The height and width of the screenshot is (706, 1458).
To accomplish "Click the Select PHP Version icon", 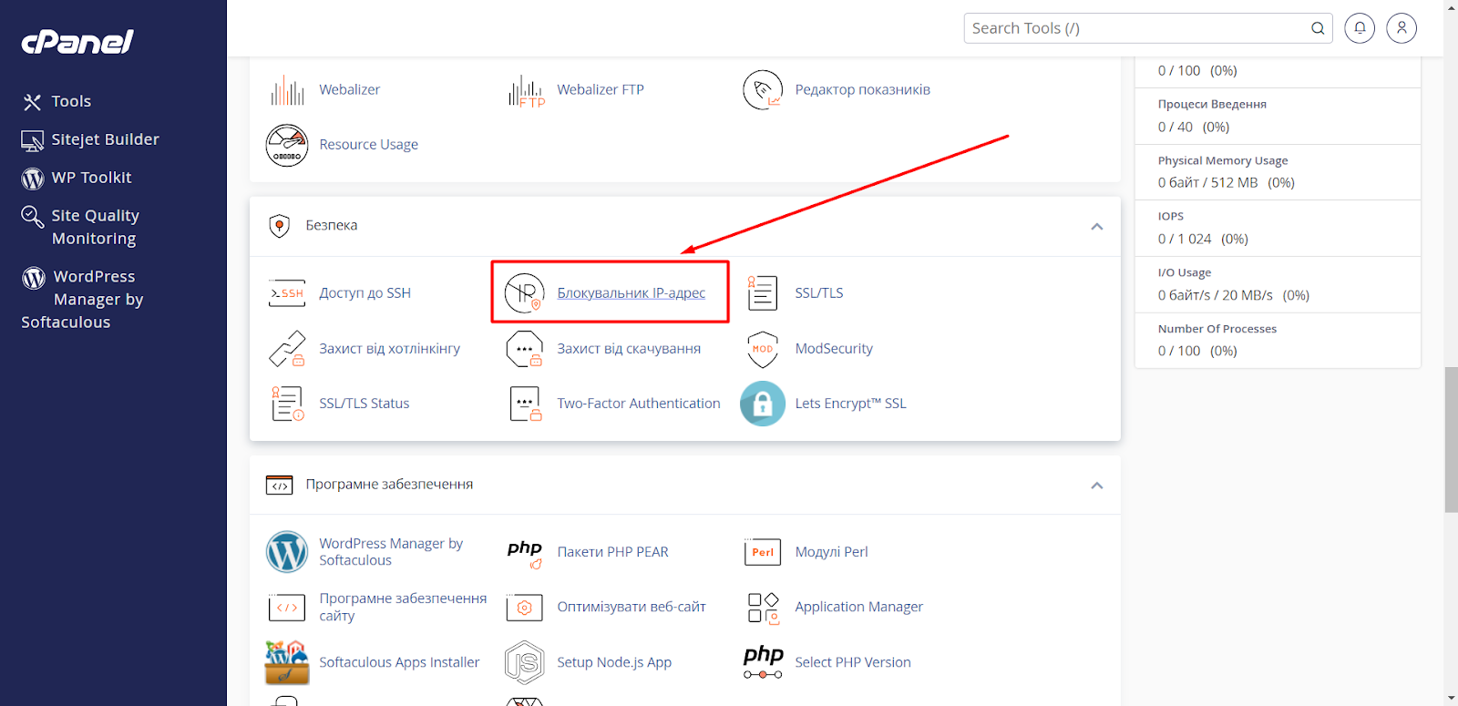I will pyautogui.click(x=763, y=662).
